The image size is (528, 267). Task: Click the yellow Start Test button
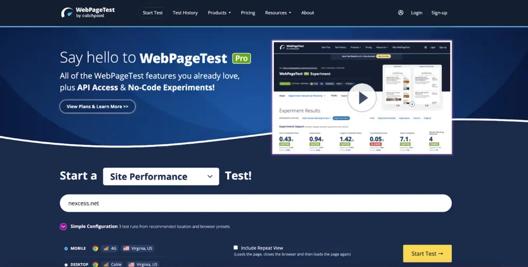coord(427,254)
